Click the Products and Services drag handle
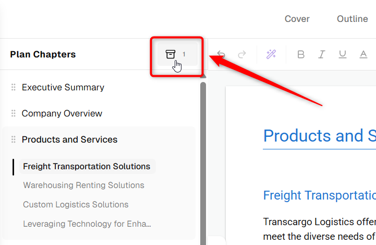Screen dimensions: 376x245 pos(14,139)
